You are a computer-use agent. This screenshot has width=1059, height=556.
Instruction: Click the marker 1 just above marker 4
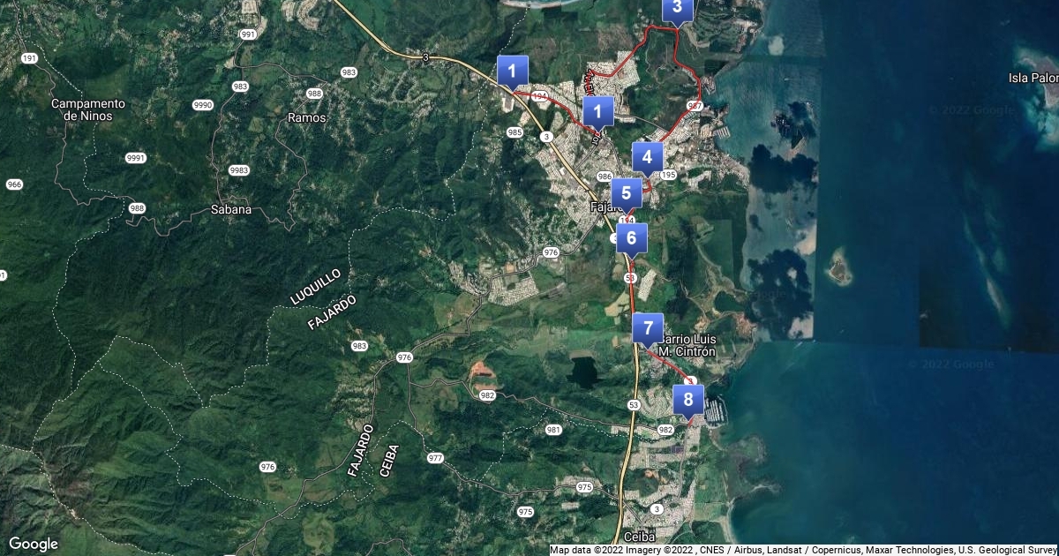[x=597, y=111]
